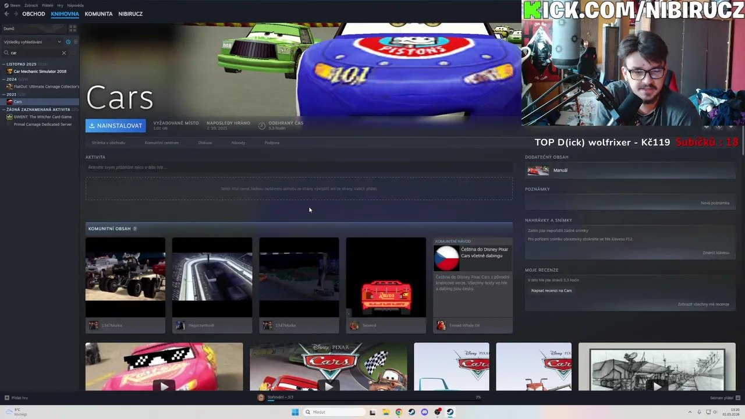Click Přidat hru
The width and height of the screenshot is (745, 419).
click(x=20, y=398)
